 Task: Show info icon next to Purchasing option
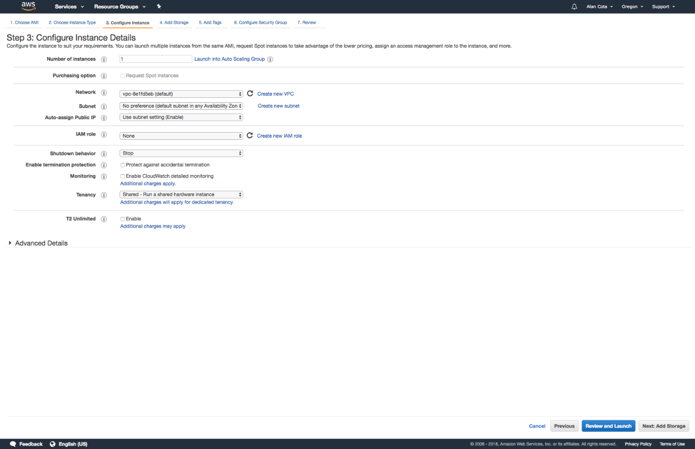click(104, 76)
